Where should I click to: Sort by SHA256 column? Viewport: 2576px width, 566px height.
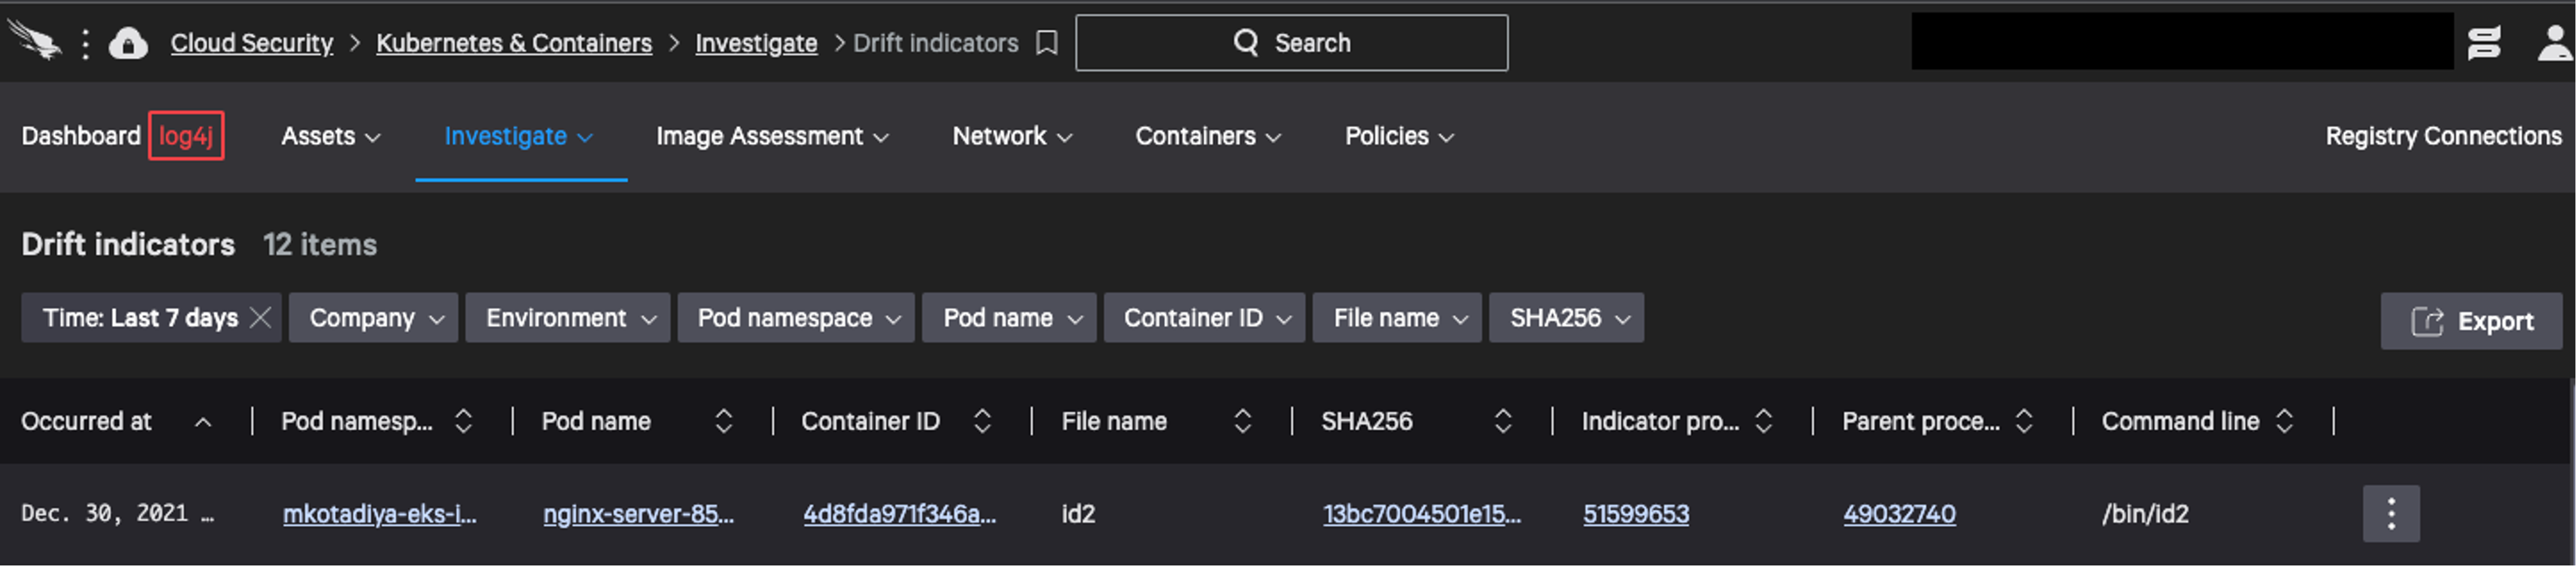[1502, 421]
